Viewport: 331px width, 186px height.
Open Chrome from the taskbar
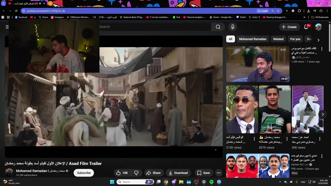(x=166, y=182)
